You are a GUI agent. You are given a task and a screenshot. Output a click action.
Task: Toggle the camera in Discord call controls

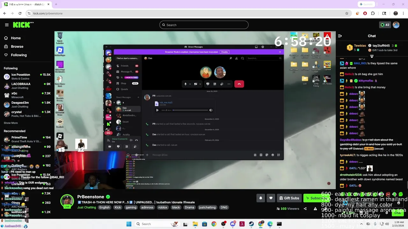coord(195,84)
